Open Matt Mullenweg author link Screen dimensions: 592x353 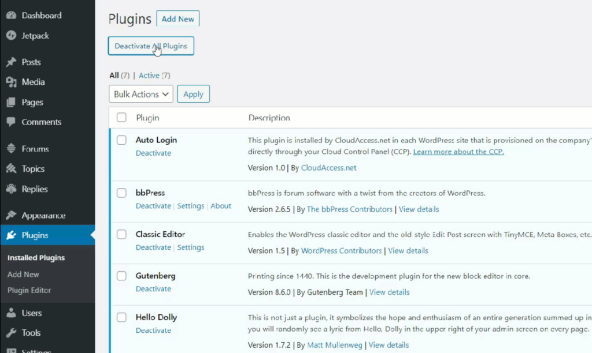[335, 345]
